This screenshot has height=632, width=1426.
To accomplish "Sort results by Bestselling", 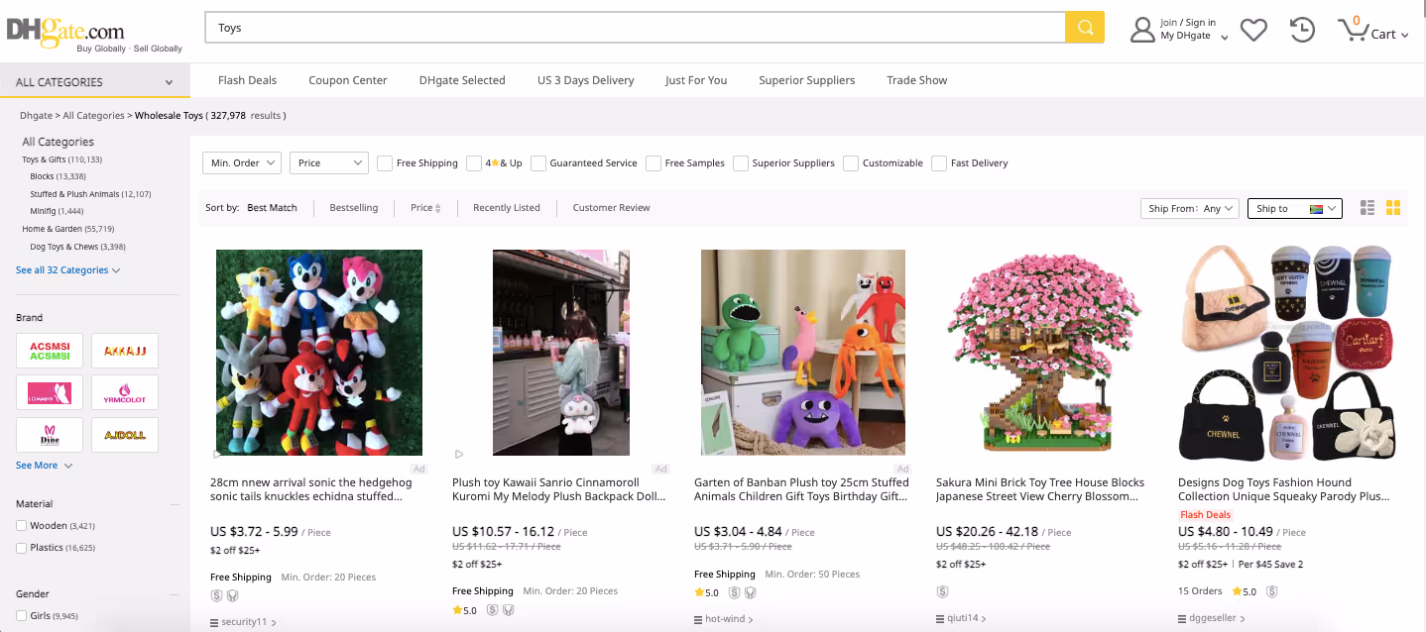I will [354, 208].
